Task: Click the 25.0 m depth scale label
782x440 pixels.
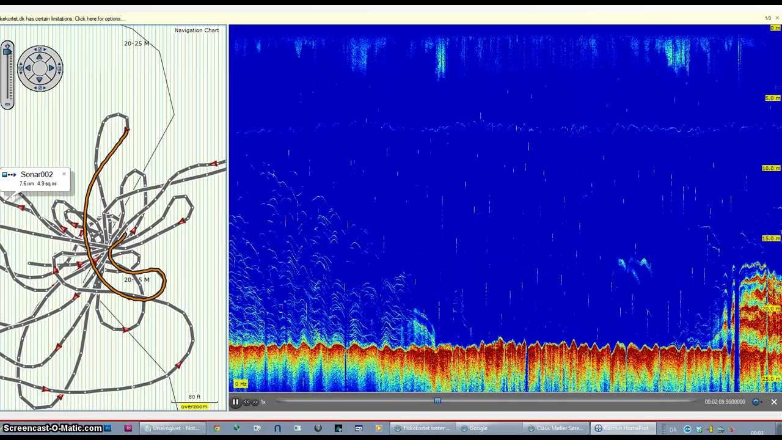Action: 771,379
